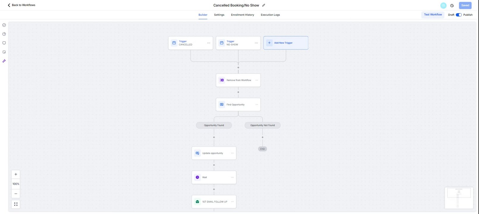Select the Opportunity Found branch
The image size is (479, 214).
[x=214, y=125]
